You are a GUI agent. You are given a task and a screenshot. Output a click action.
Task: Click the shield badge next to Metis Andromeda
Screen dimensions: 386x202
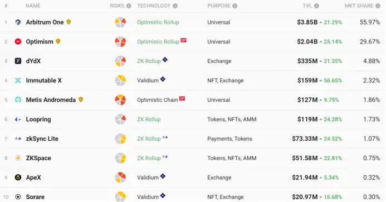(x=81, y=100)
